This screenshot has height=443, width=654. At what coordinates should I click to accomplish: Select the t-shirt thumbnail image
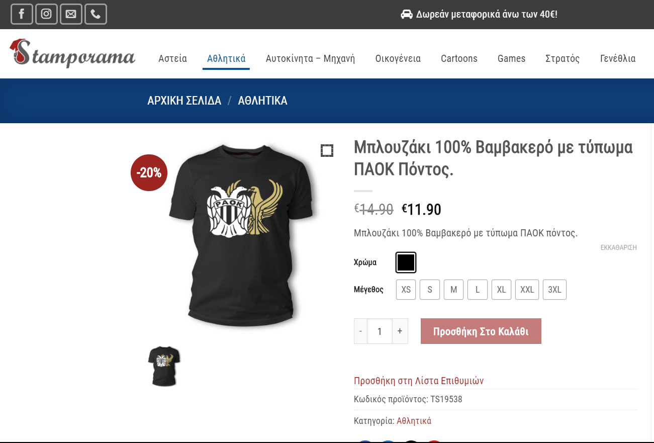coord(164,366)
